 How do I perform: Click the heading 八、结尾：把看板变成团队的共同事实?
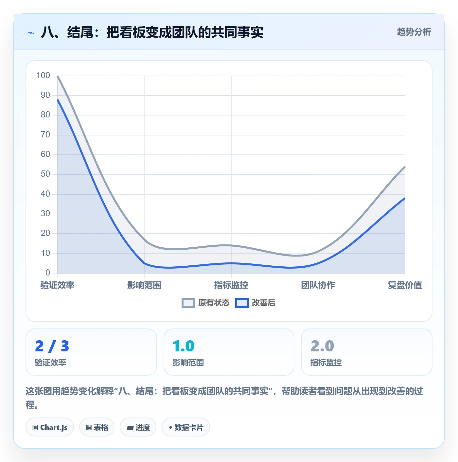(152, 32)
